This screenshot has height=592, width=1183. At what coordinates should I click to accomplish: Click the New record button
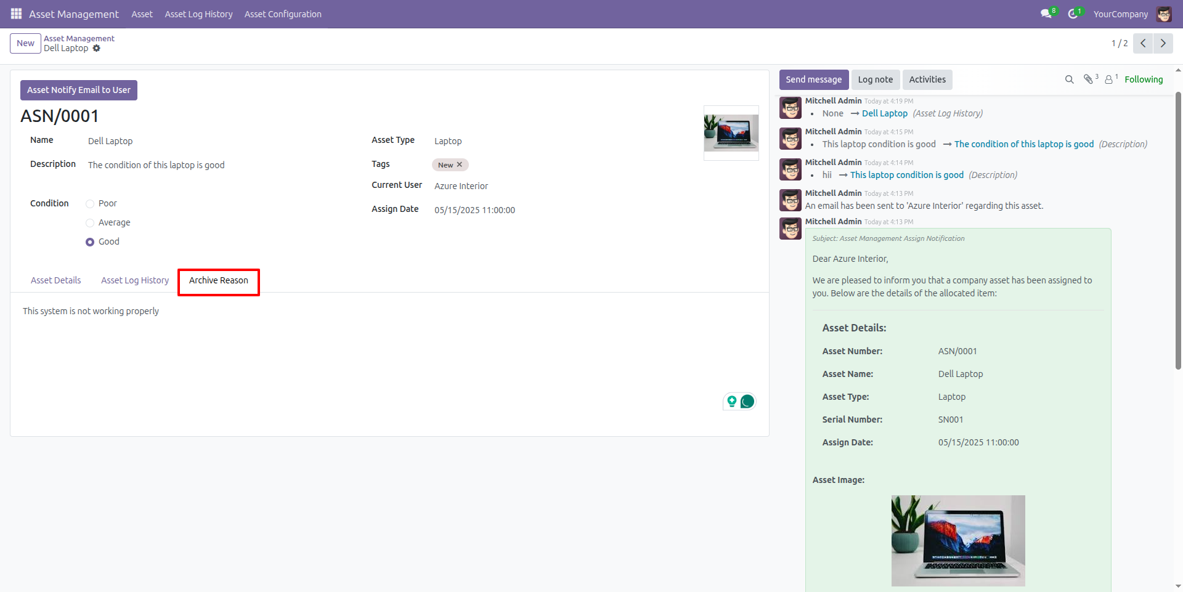click(x=25, y=43)
